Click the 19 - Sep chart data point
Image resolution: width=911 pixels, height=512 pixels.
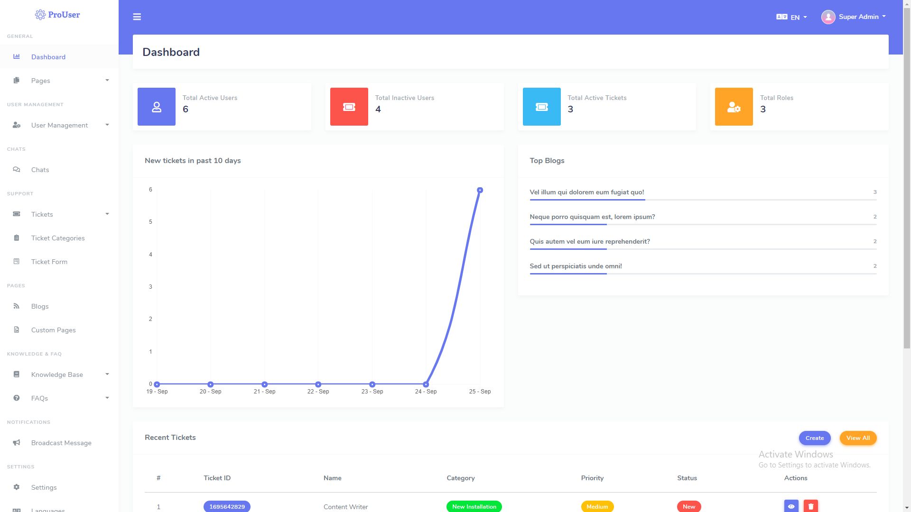pos(157,384)
